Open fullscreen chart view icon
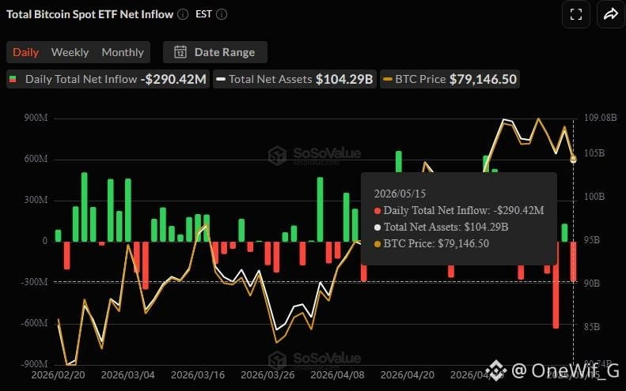 pos(575,15)
